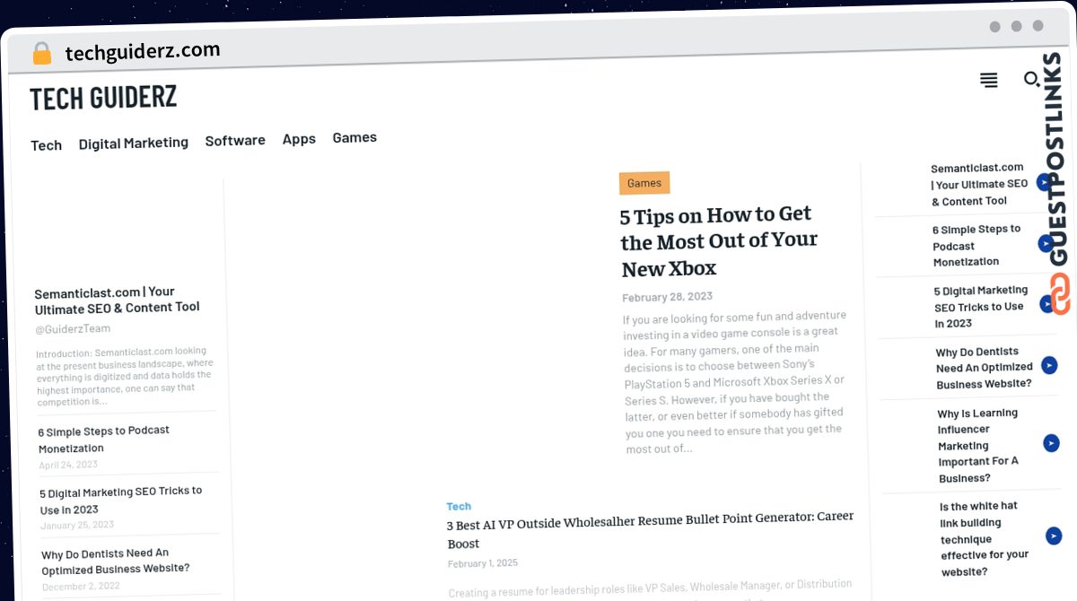Click the January 25, 2023 date
1077x601 pixels.
pyautogui.click(x=77, y=526)
